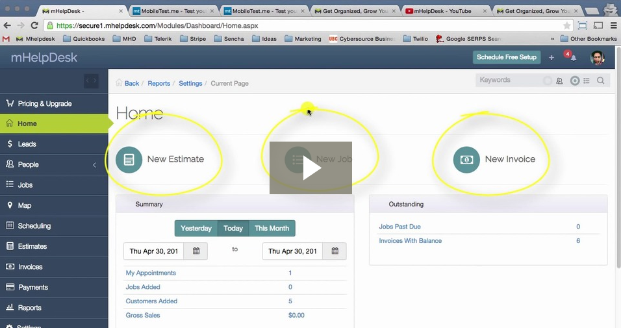Click the Keywords search field

509,80
